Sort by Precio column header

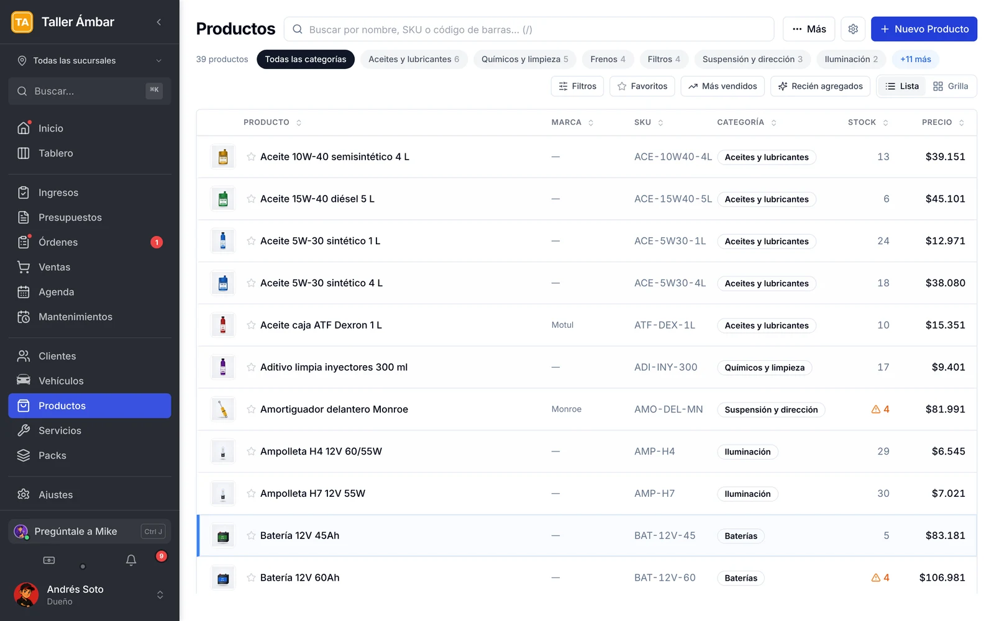(943, 122)
